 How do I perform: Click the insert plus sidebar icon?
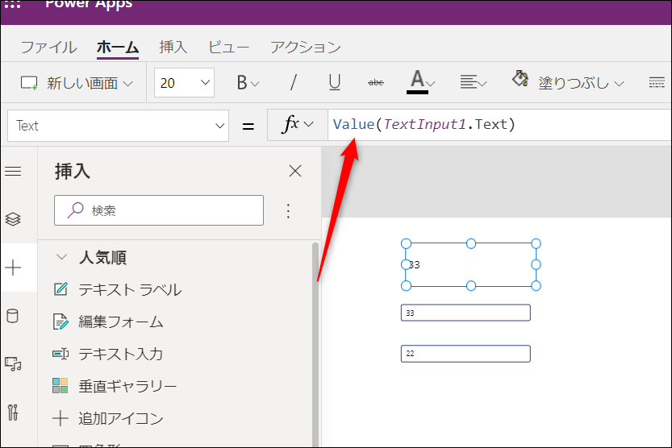click(13, 268)
